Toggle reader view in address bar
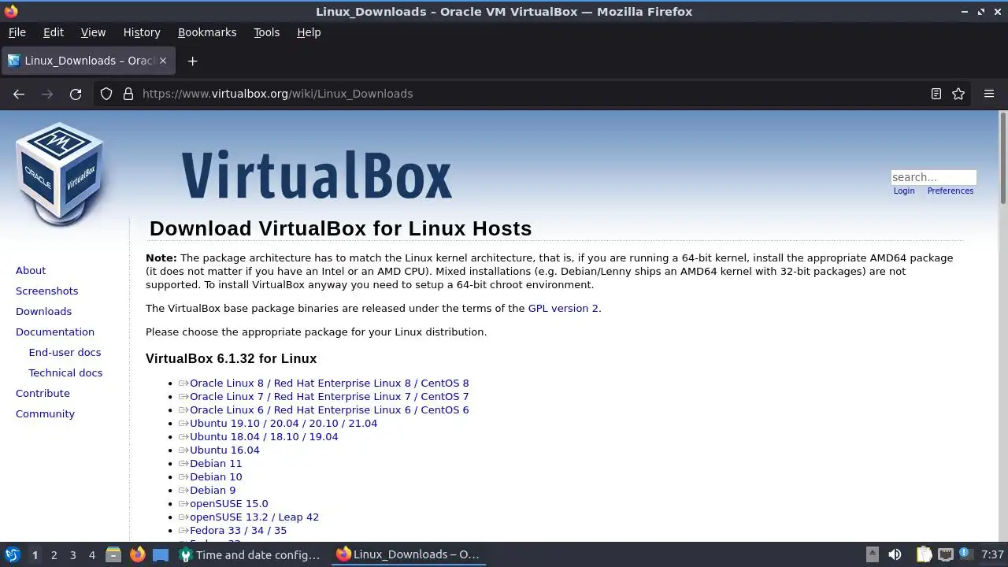This screenshot has height=567, width=1008. (x=936, y=94)
